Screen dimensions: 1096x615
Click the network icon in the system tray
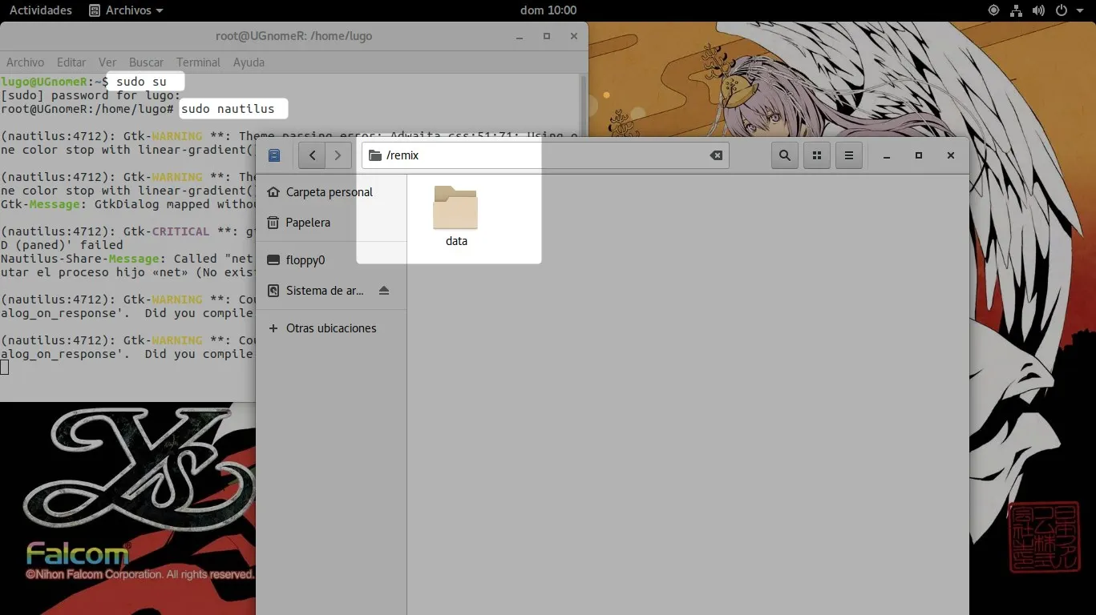[x=1016, y=10]
